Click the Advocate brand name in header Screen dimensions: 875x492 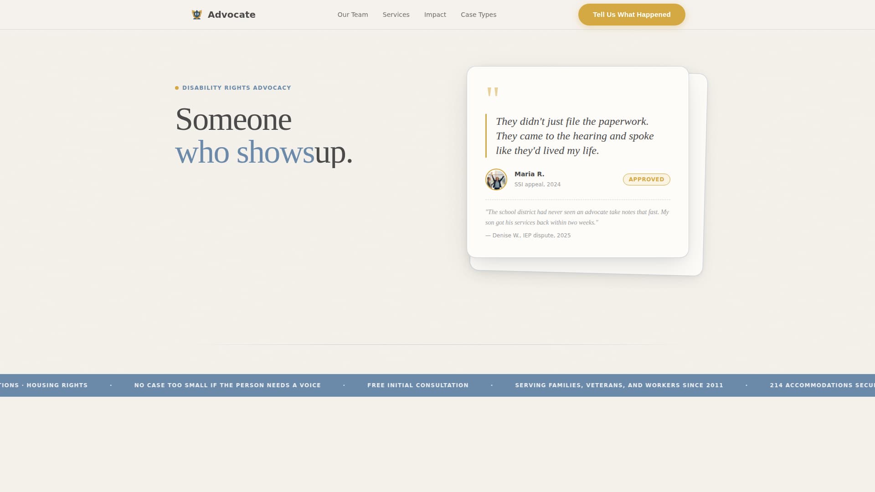point(232,14)
